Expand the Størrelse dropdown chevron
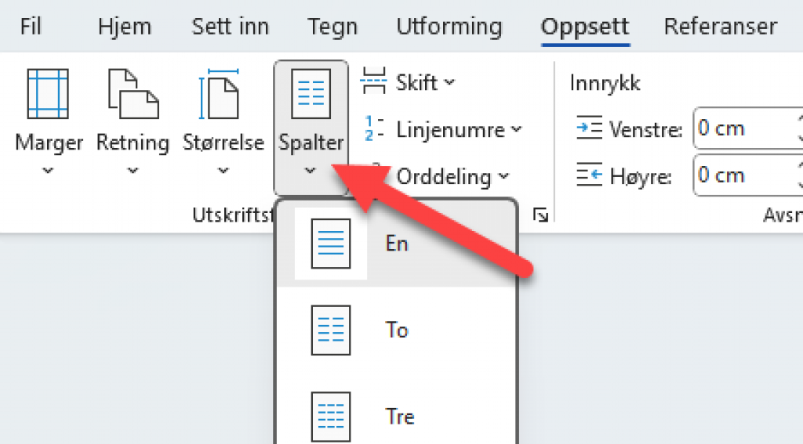The height and width of the screenshot is (444, 803). 223,171
